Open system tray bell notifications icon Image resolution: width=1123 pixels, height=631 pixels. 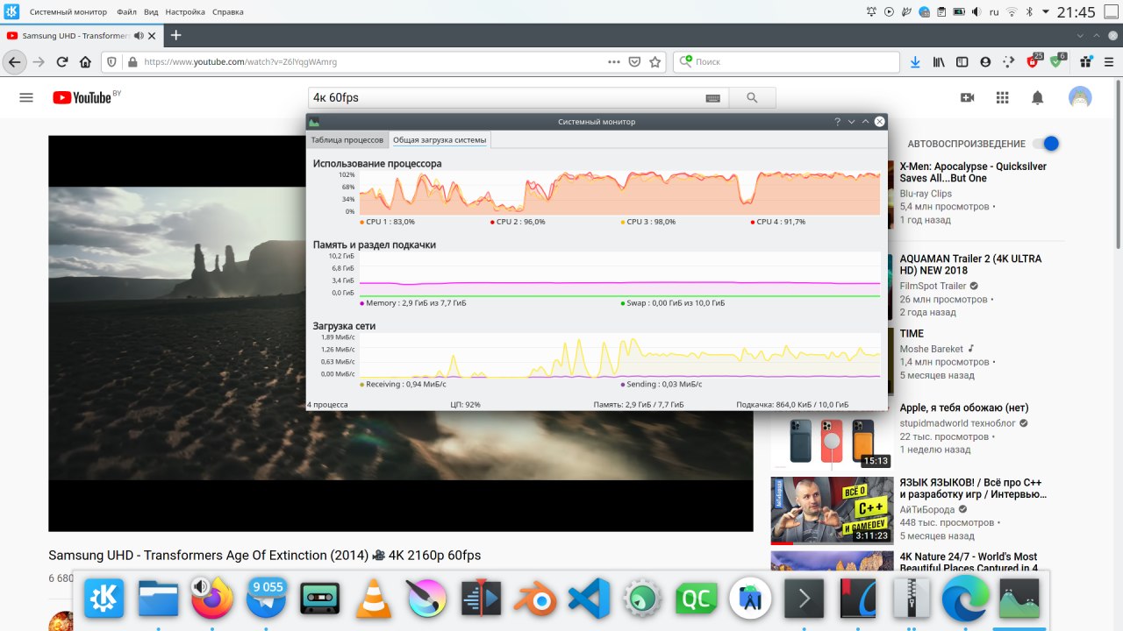[x=871, y=12]
